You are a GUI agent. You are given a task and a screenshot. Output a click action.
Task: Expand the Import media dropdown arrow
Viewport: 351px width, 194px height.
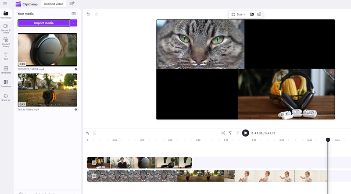click(74, 23)
